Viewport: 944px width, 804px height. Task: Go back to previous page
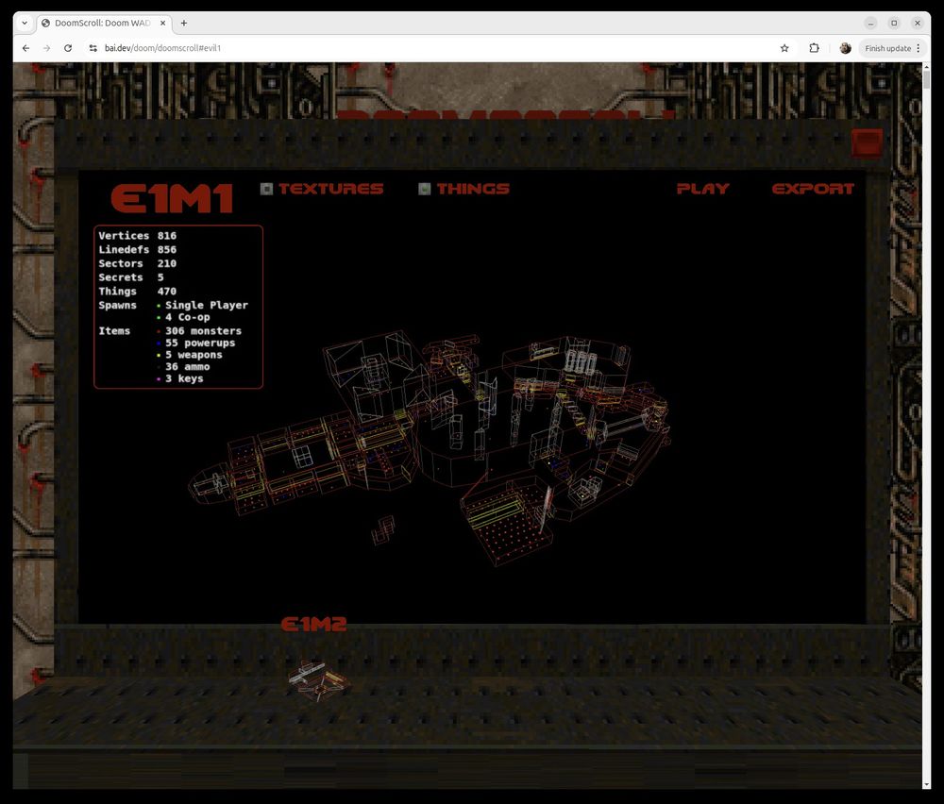point(25,48)
